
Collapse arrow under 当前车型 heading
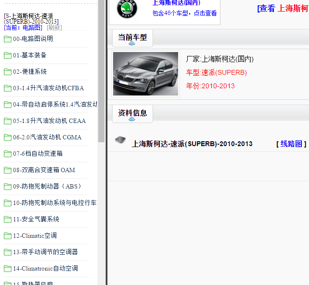[132, 43]
